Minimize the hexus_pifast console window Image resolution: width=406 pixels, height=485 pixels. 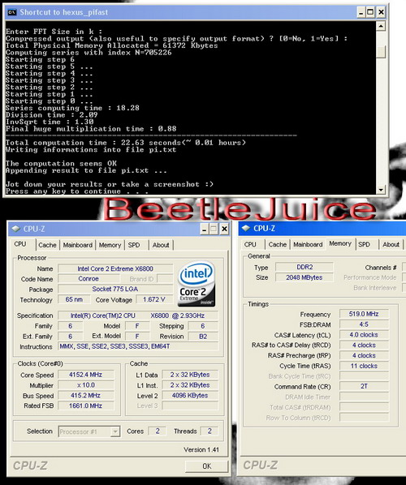[x=361, y=12]
